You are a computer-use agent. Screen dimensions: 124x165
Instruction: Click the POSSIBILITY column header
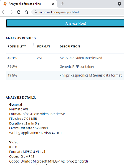point(17,47)
